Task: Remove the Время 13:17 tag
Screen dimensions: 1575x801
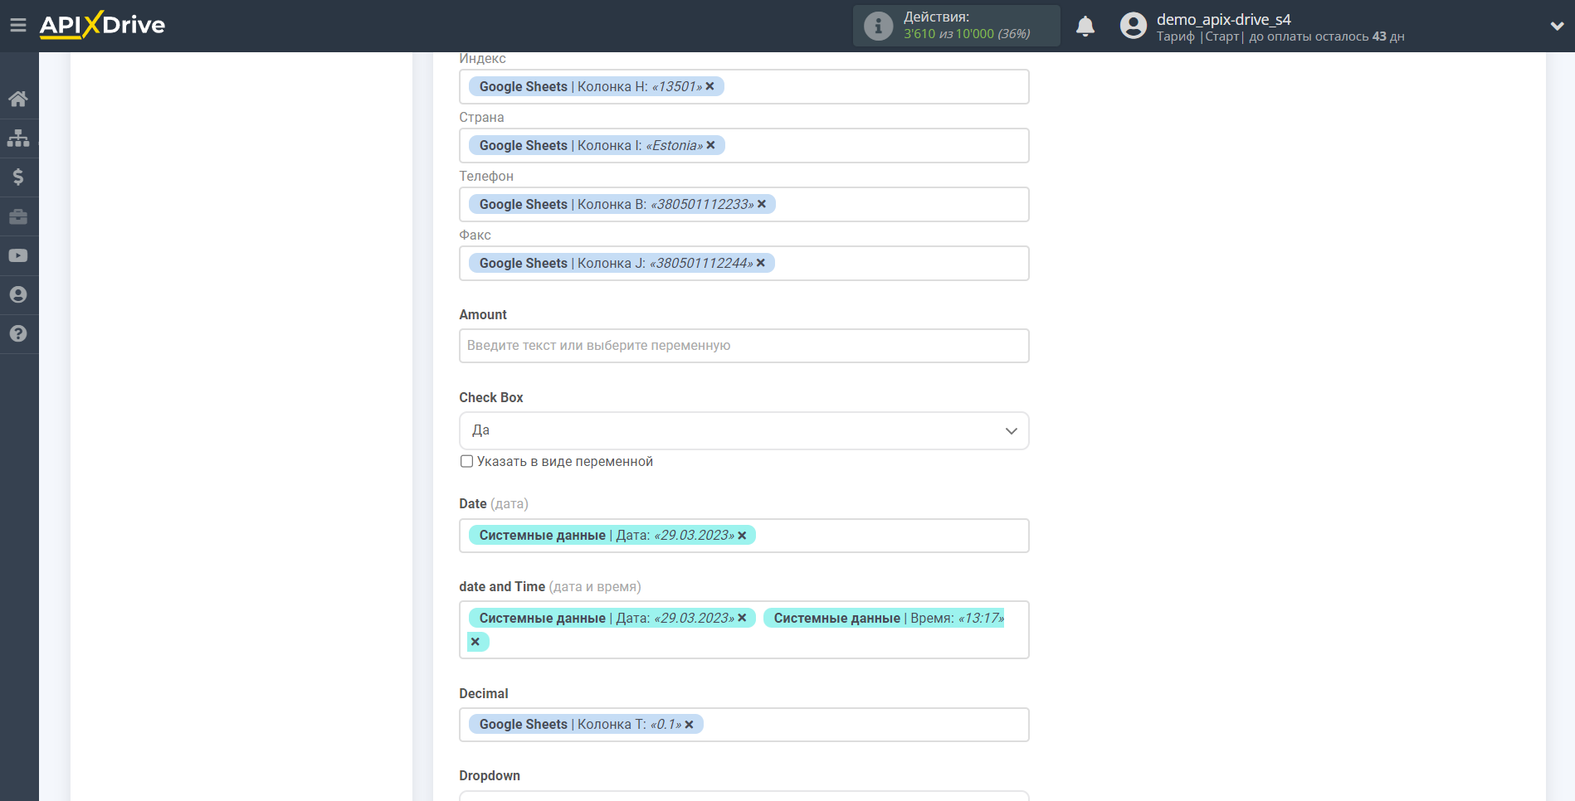Action: pyautogui.click(x=475, y=642)
